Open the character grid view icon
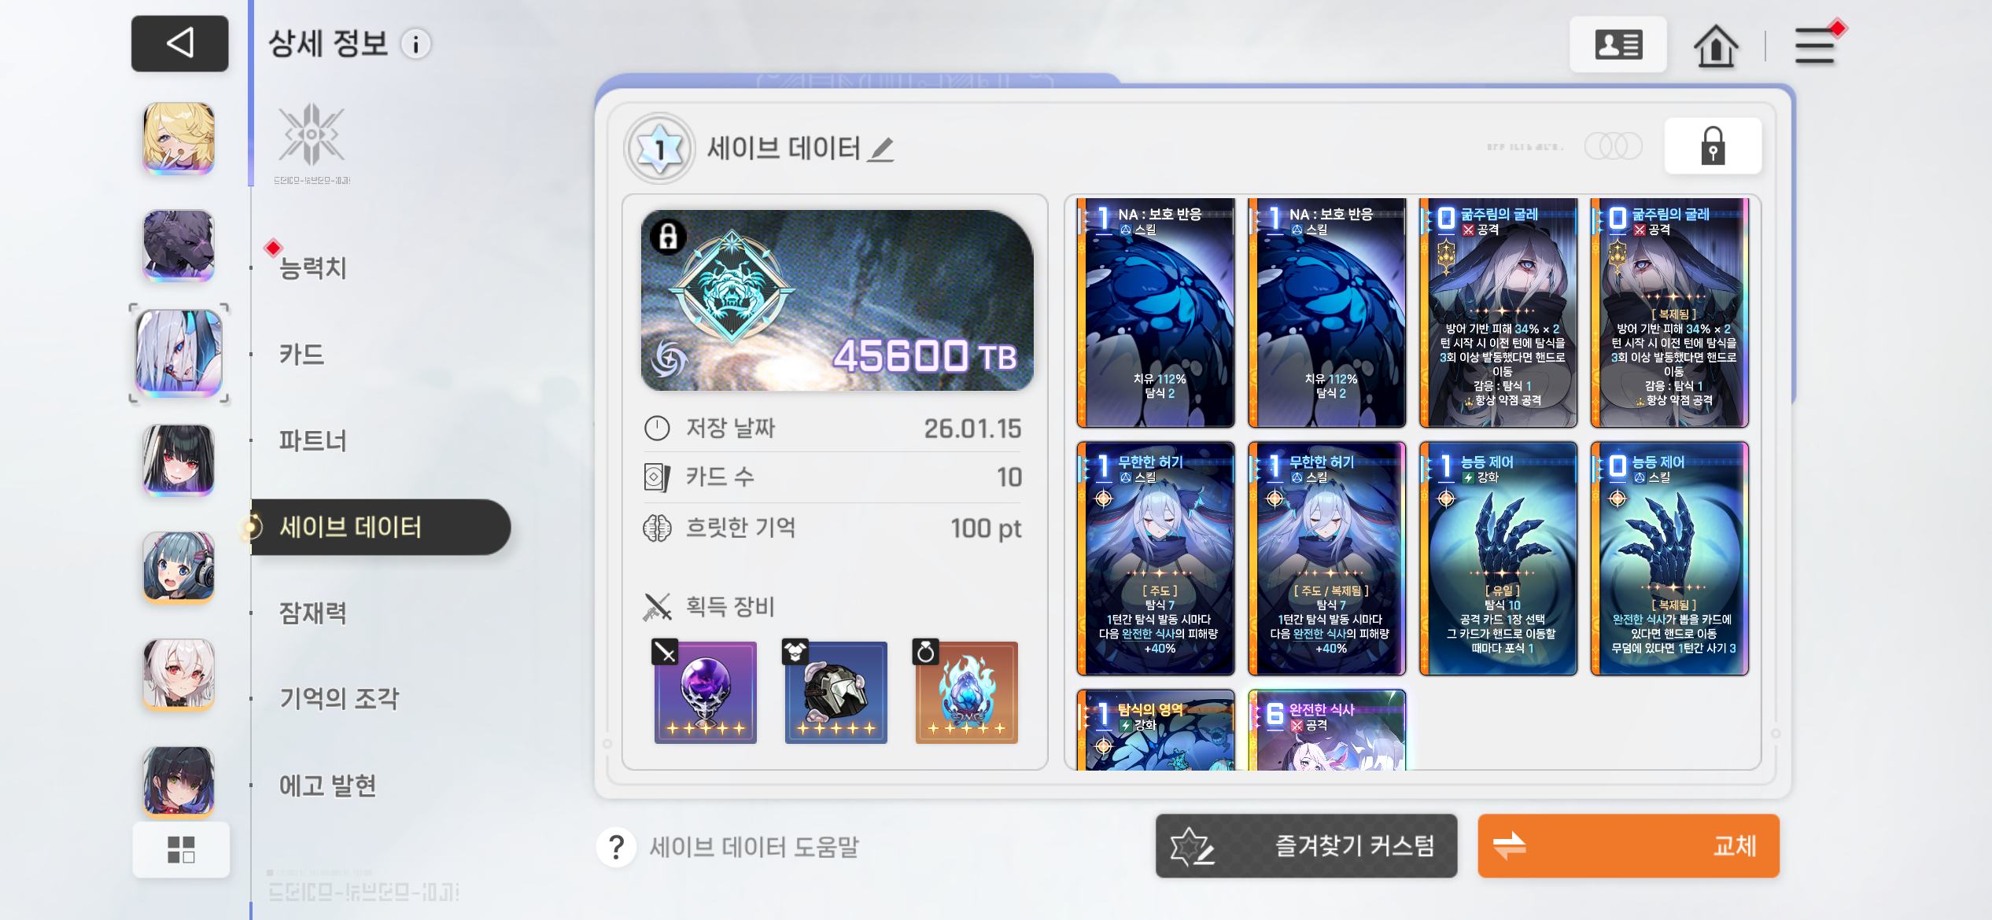 [x=181, y=849]
